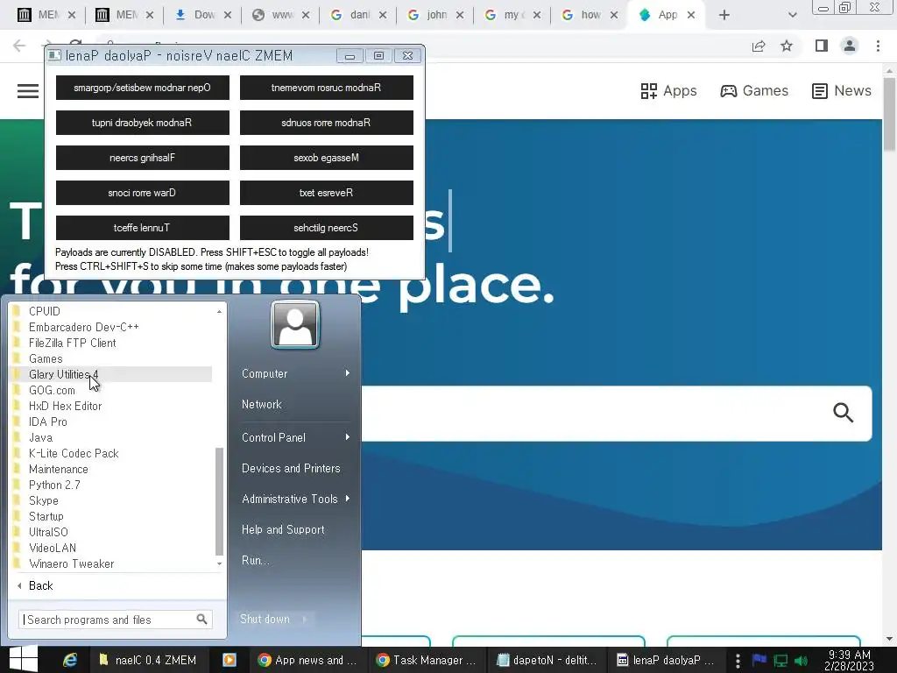The image size is (897, 673).
Task: Open Chrome three-dot menu
Action: 878,46
